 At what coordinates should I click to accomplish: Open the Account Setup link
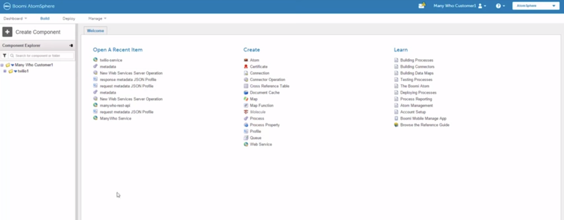(x=413, y=112)
